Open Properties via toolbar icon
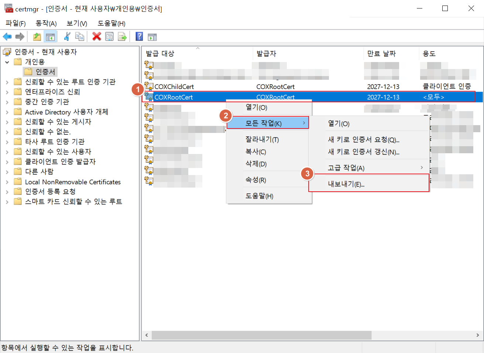The height and width of the screenshot is (353, 484). (x=109, y=37)
